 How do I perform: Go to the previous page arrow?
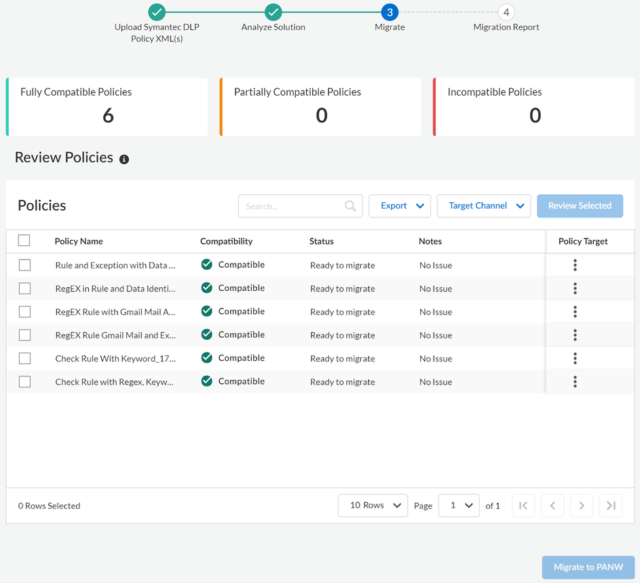552,506
